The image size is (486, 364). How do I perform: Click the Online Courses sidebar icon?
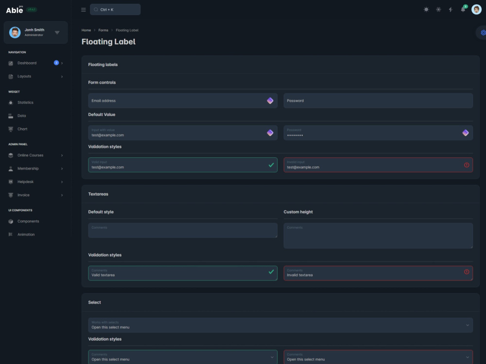[x=11, y=155]
